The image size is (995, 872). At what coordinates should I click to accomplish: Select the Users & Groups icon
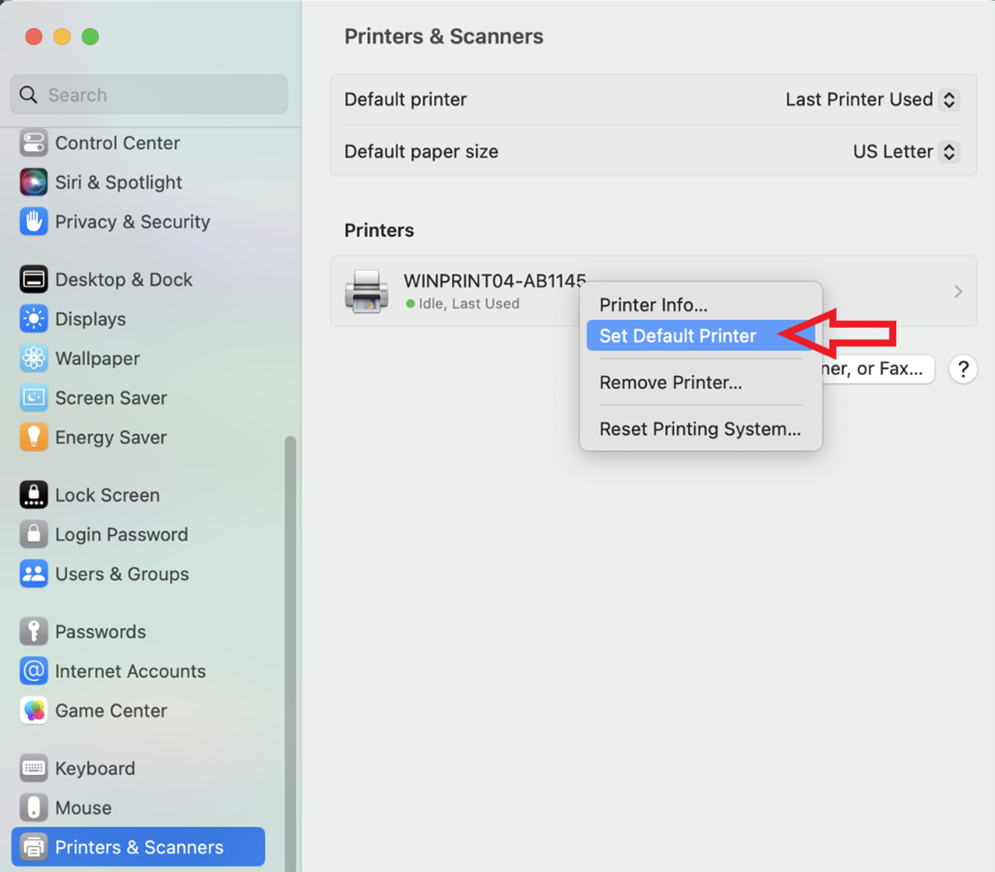click(33, 574)
